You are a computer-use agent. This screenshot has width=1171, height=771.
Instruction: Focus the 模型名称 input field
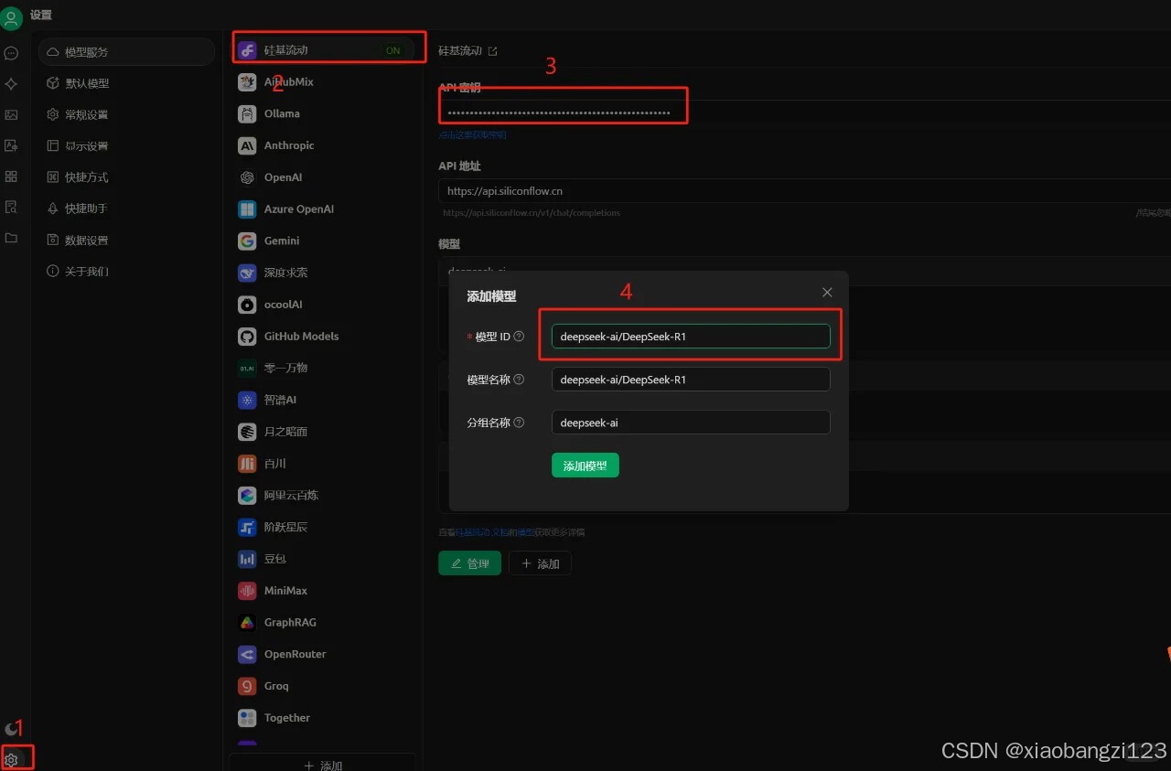pyautogui.click(x=691, y=380)
